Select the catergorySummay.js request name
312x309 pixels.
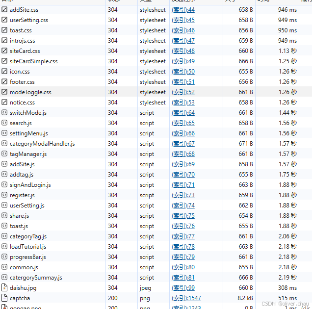tap(36, 278)
